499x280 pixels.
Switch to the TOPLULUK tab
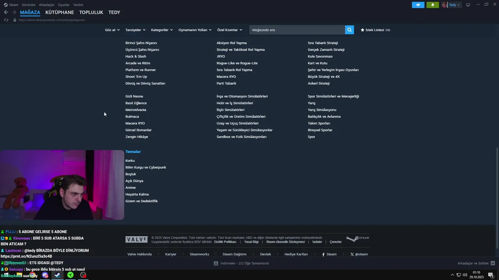(91, 12)
